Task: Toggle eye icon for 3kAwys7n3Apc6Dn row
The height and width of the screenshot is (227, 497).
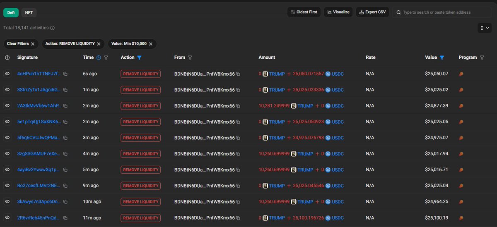Action: pos(7,202)
